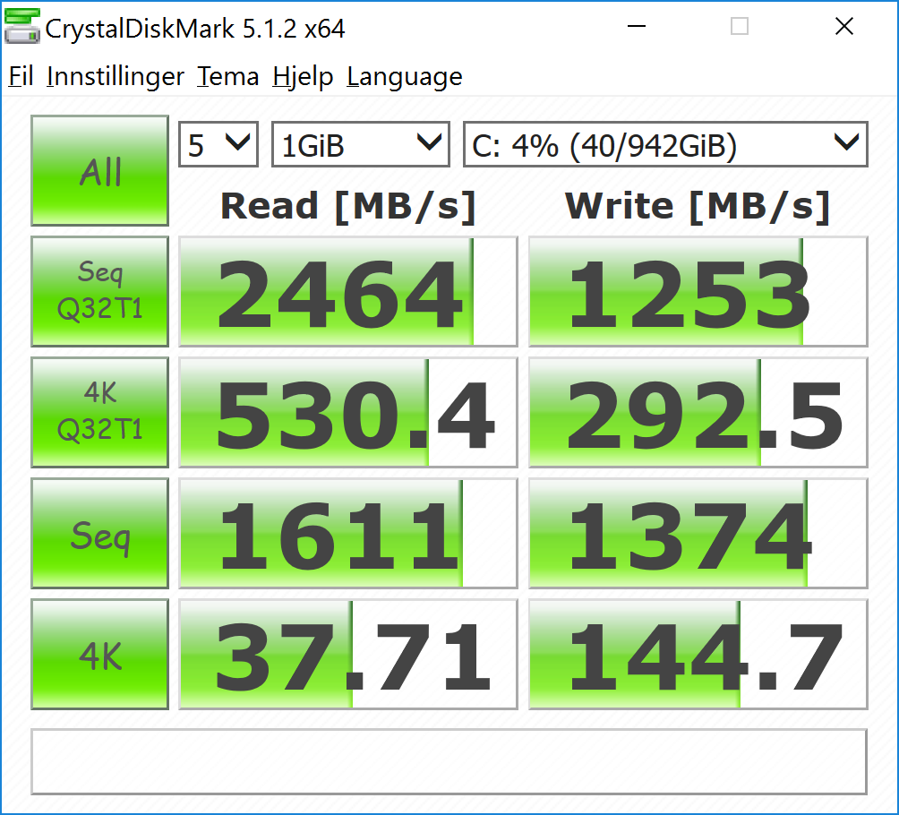Click the Seq Q32T1 write value 1253

(x=698, y=291)
